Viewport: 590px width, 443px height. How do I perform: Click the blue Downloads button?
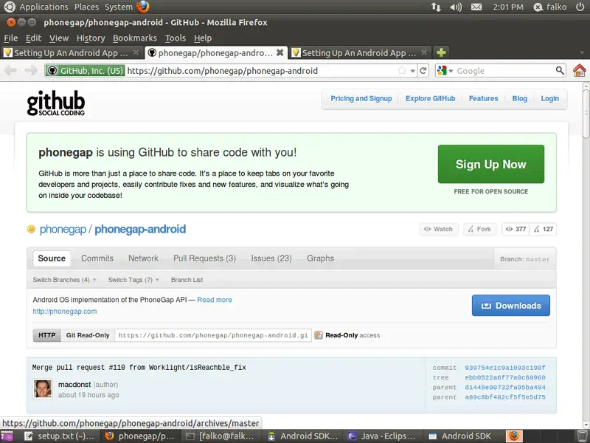[510, 306]
